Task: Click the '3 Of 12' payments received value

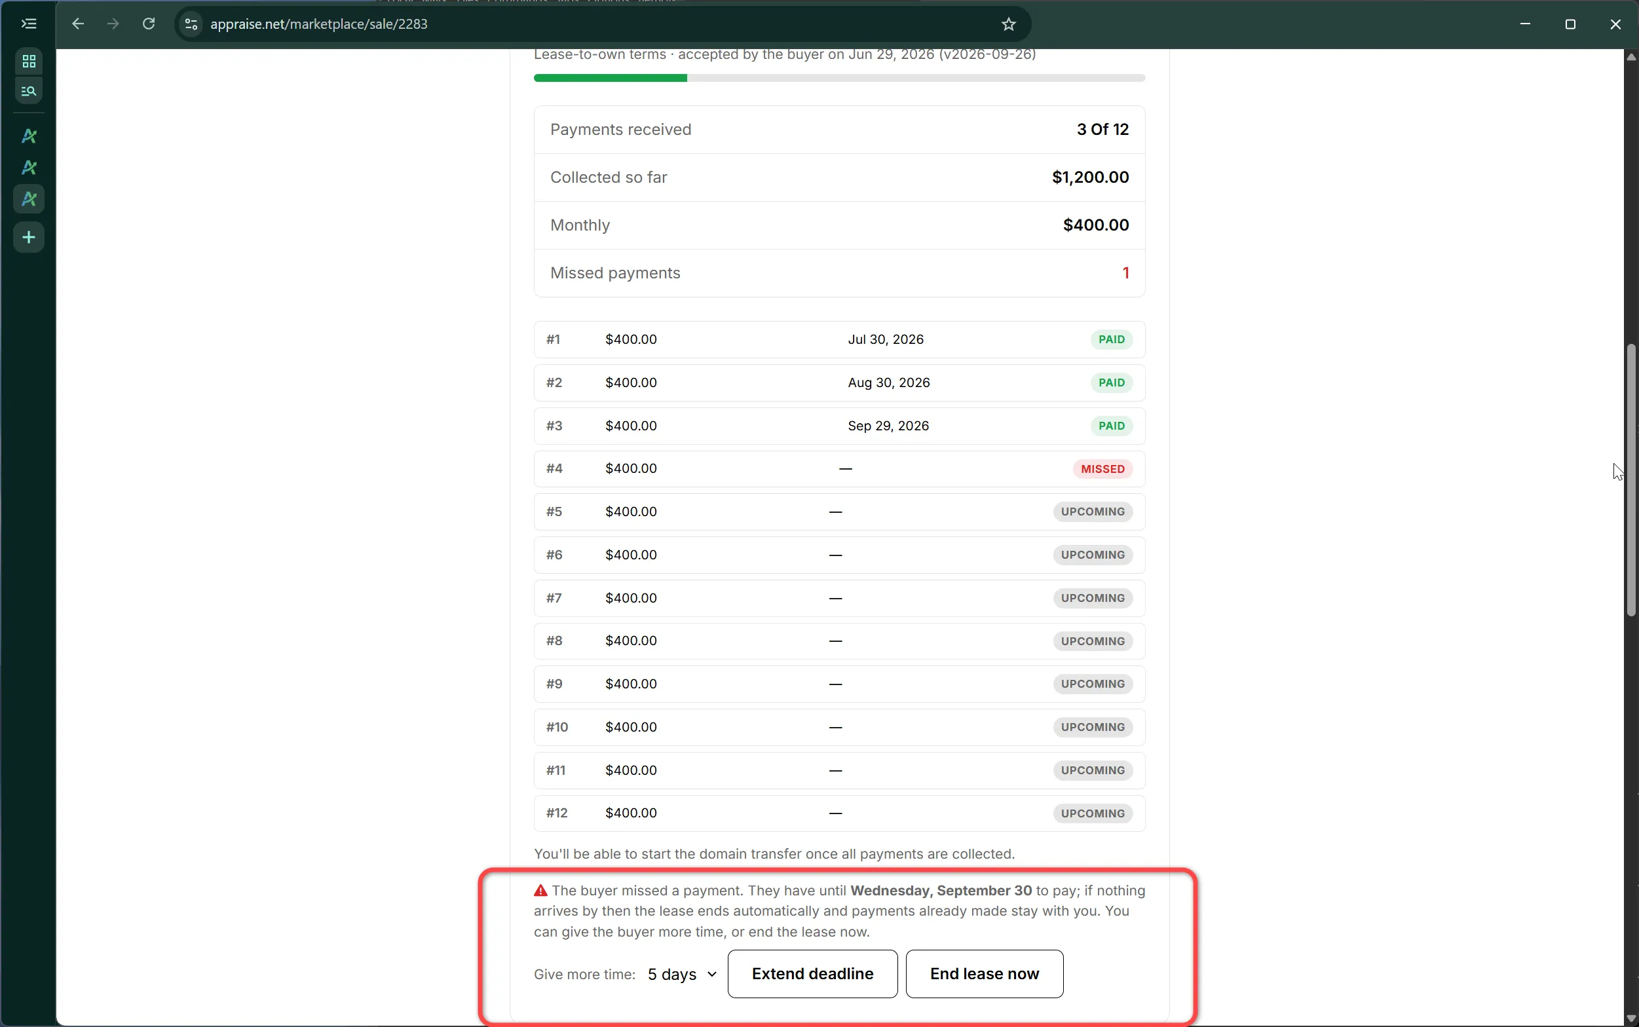Action: point(1102,130)
